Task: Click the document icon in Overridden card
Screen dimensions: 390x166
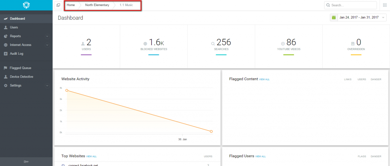Action: [352, 44]
